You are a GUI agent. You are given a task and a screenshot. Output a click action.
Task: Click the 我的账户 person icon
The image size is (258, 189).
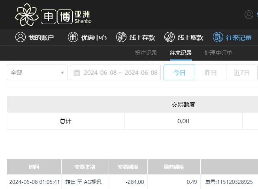coord(21,37)
